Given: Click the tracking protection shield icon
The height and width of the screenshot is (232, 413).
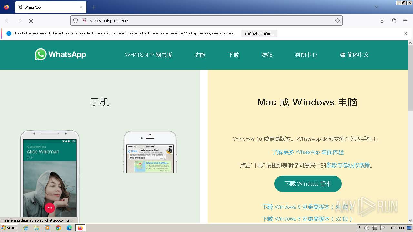Looking at the screenshot, I should [76, 21].
